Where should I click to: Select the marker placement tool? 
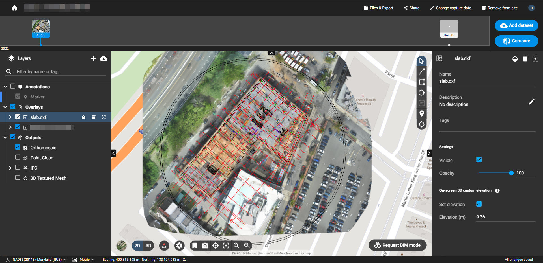click(421, 113)
